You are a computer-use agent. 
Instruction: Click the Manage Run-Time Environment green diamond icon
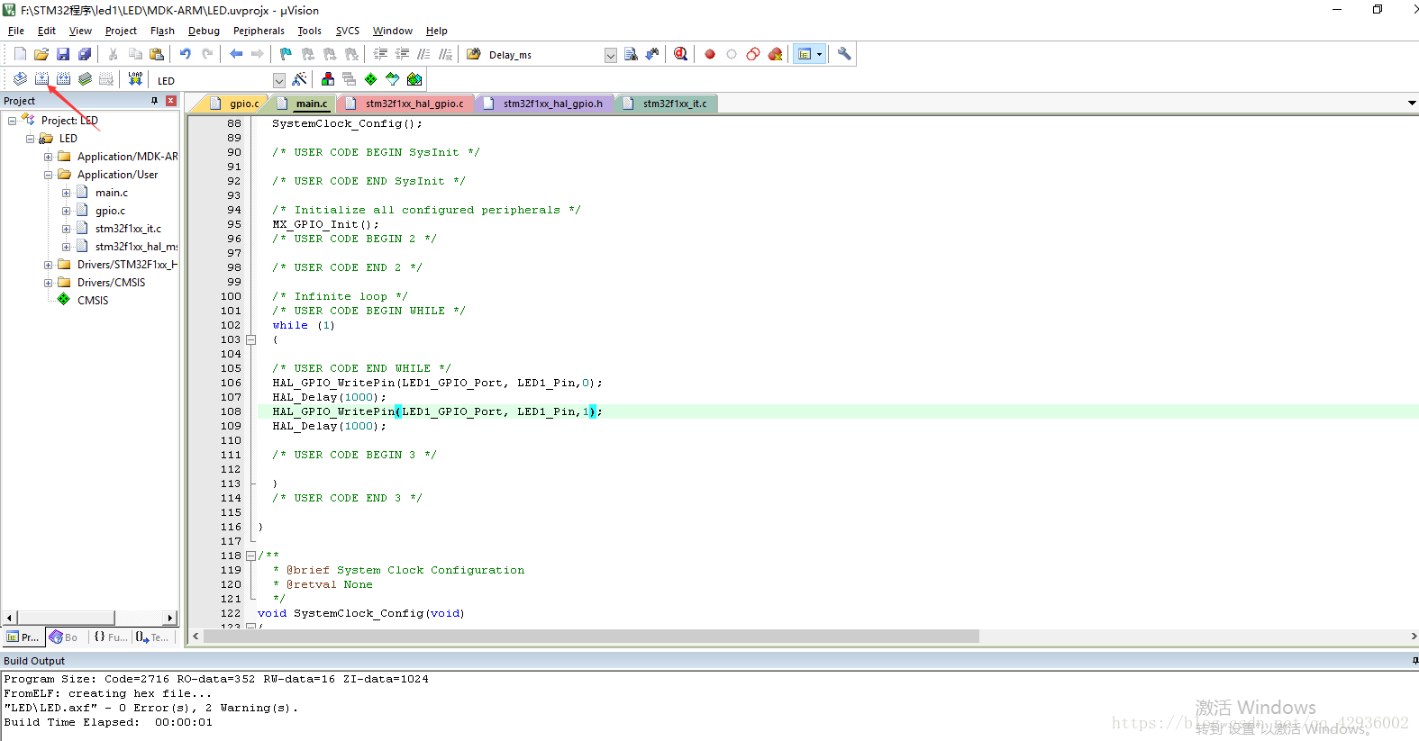pyautogui.click(x=370, y=79)
